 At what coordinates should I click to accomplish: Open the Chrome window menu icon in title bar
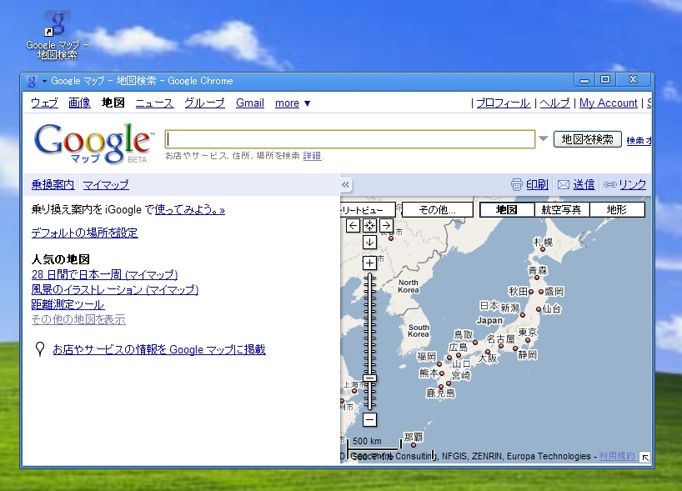pyautogui.click(x=32, y=81)
